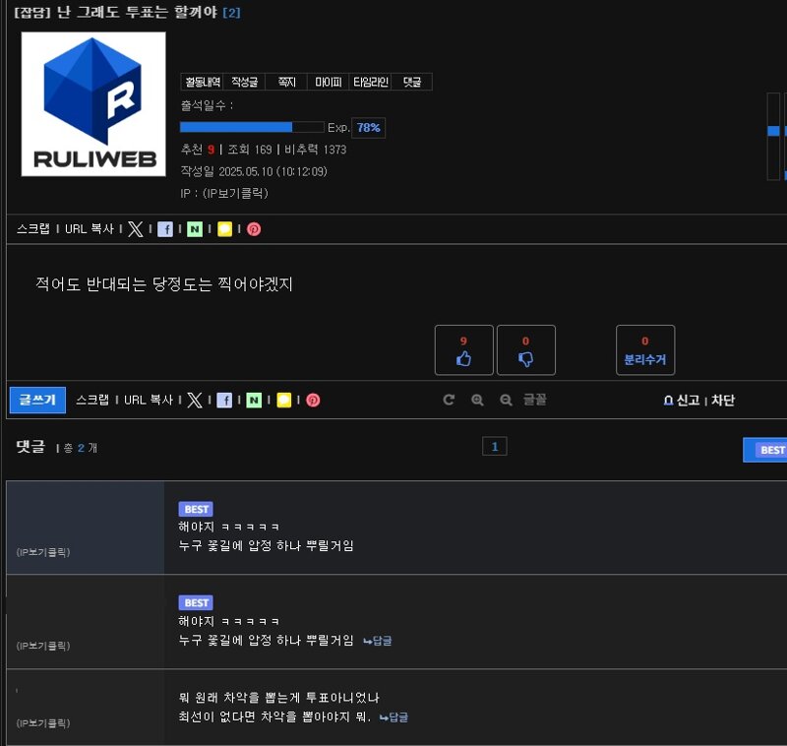
Task: Open the 활동내역 tab
Action: (202, 82)
